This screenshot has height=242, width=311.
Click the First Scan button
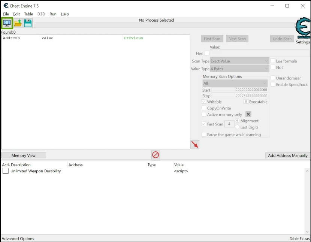212,39
